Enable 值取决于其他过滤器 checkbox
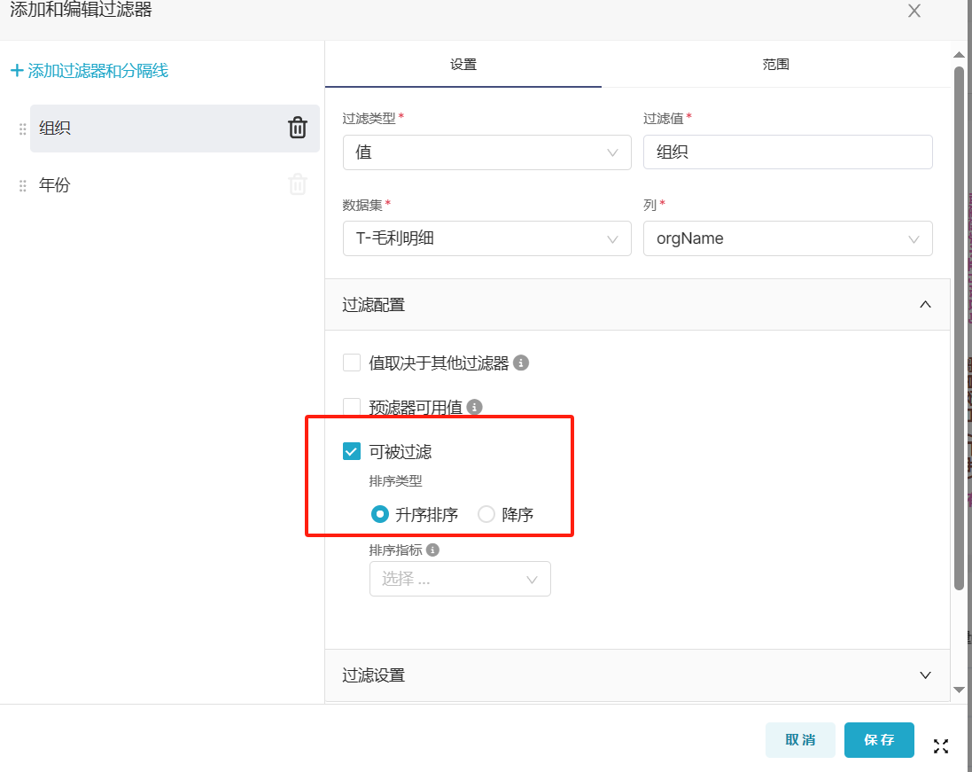Image resolution: width=972 pixels, height=772 pixels. [352, 363]
